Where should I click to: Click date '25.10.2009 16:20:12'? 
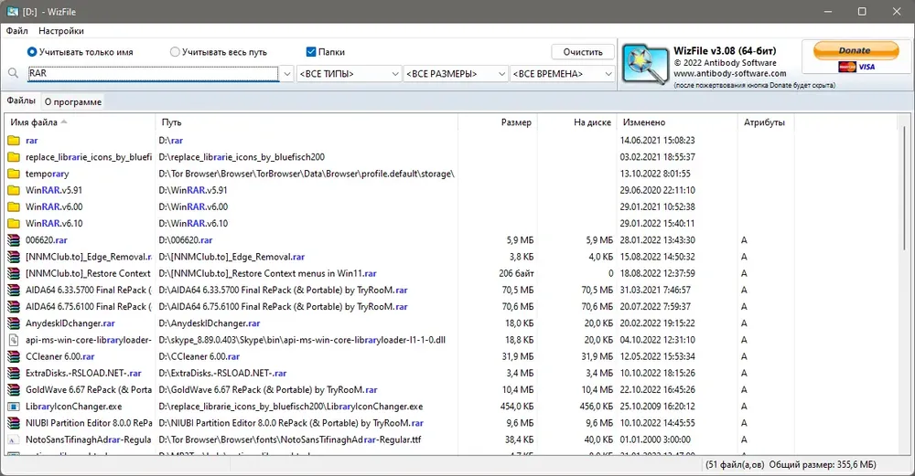point(657,407)
